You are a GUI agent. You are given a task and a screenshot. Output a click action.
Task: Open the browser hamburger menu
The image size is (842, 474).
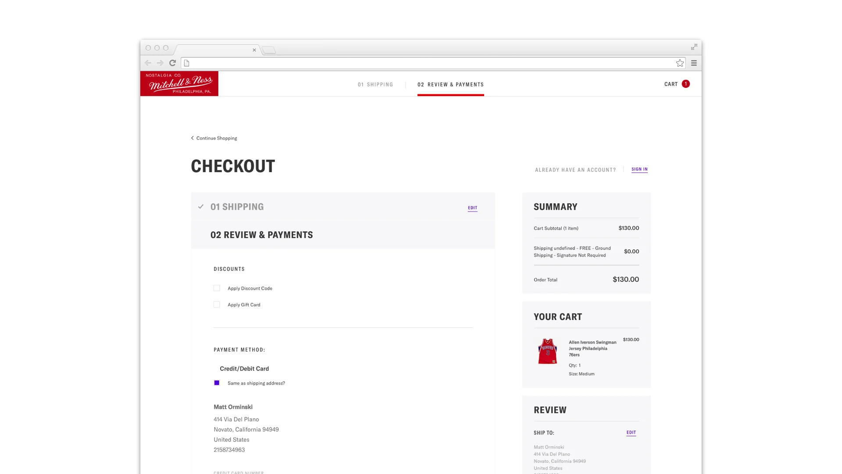[694, 63]
